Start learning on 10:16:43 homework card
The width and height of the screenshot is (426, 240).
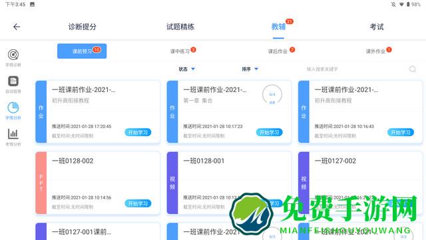(401, 133)
